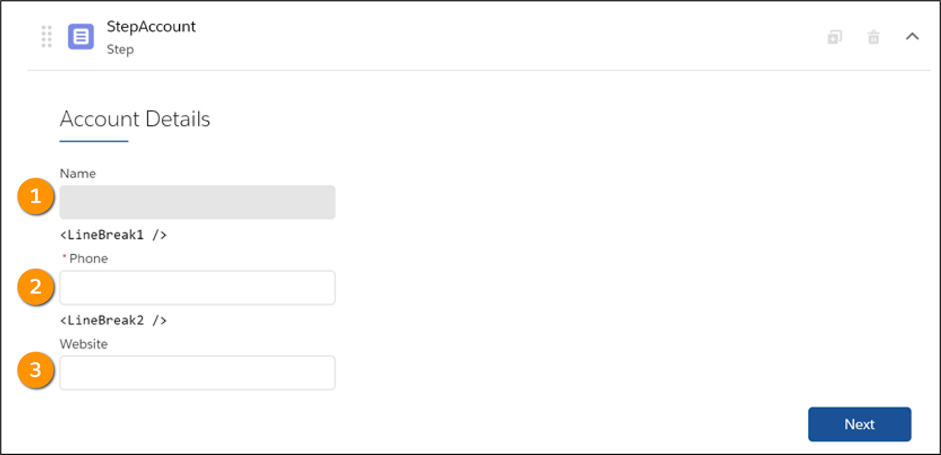Image resolution: width=941 pixels, height=455 pixels.
Task: Click the Website field label
Action: click(84, 344)
